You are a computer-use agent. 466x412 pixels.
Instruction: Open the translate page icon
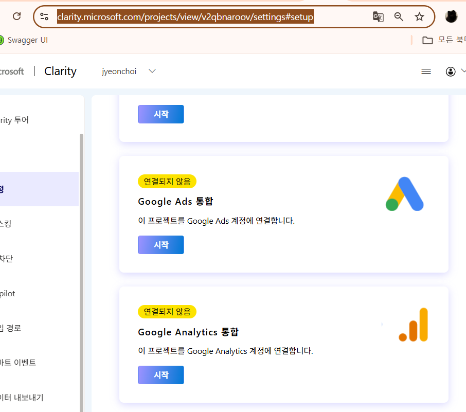[378, 16]
